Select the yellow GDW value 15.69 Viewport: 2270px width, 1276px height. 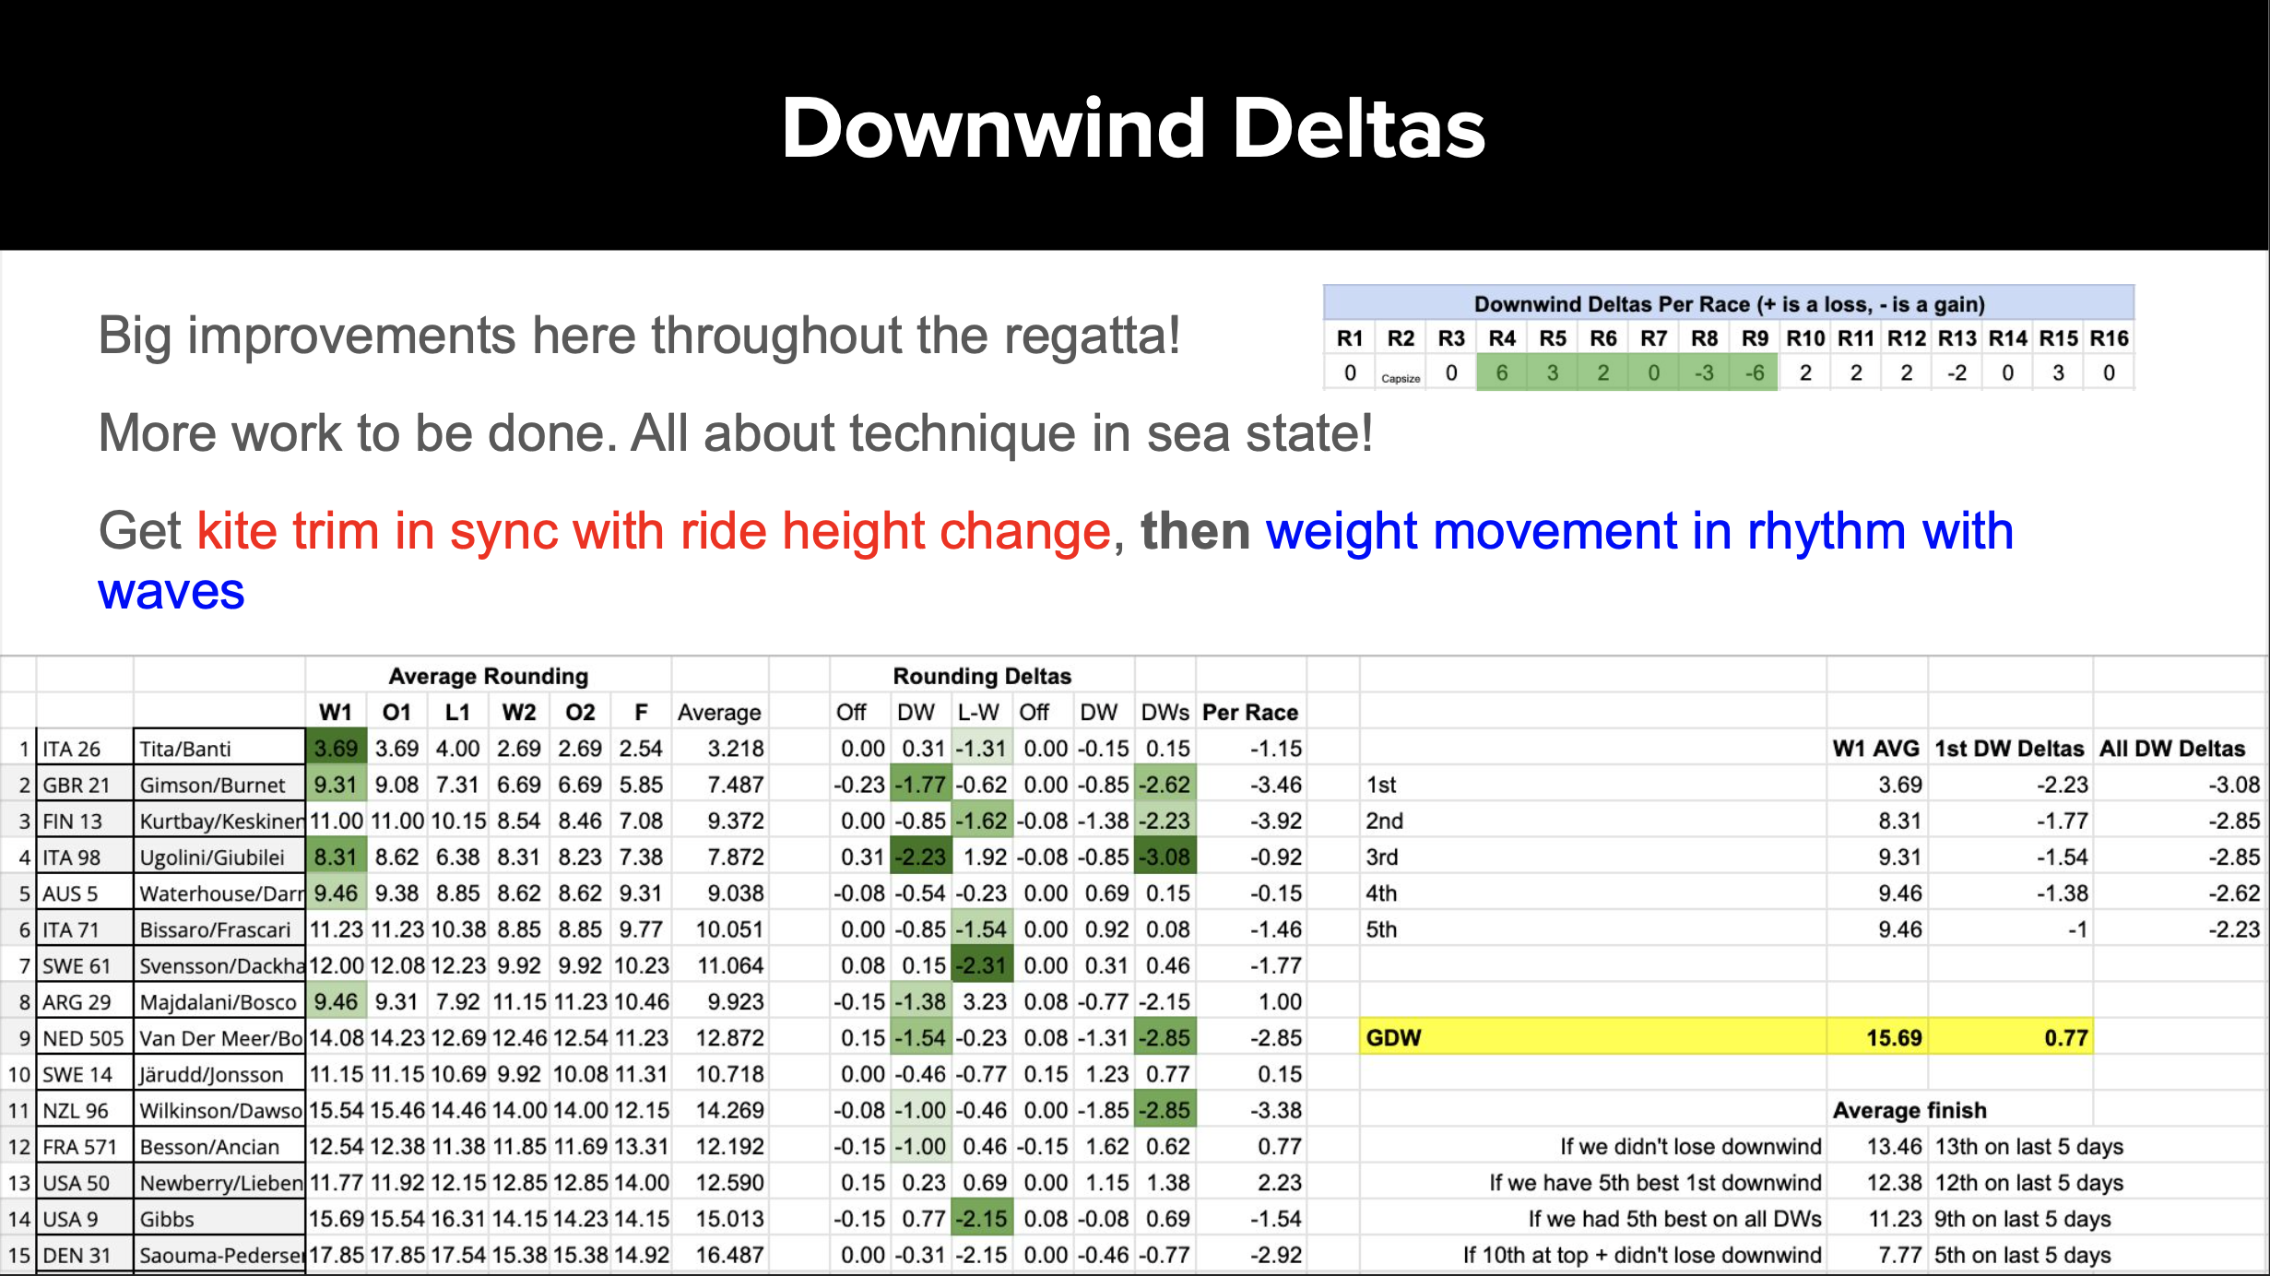point(1877,1038)
